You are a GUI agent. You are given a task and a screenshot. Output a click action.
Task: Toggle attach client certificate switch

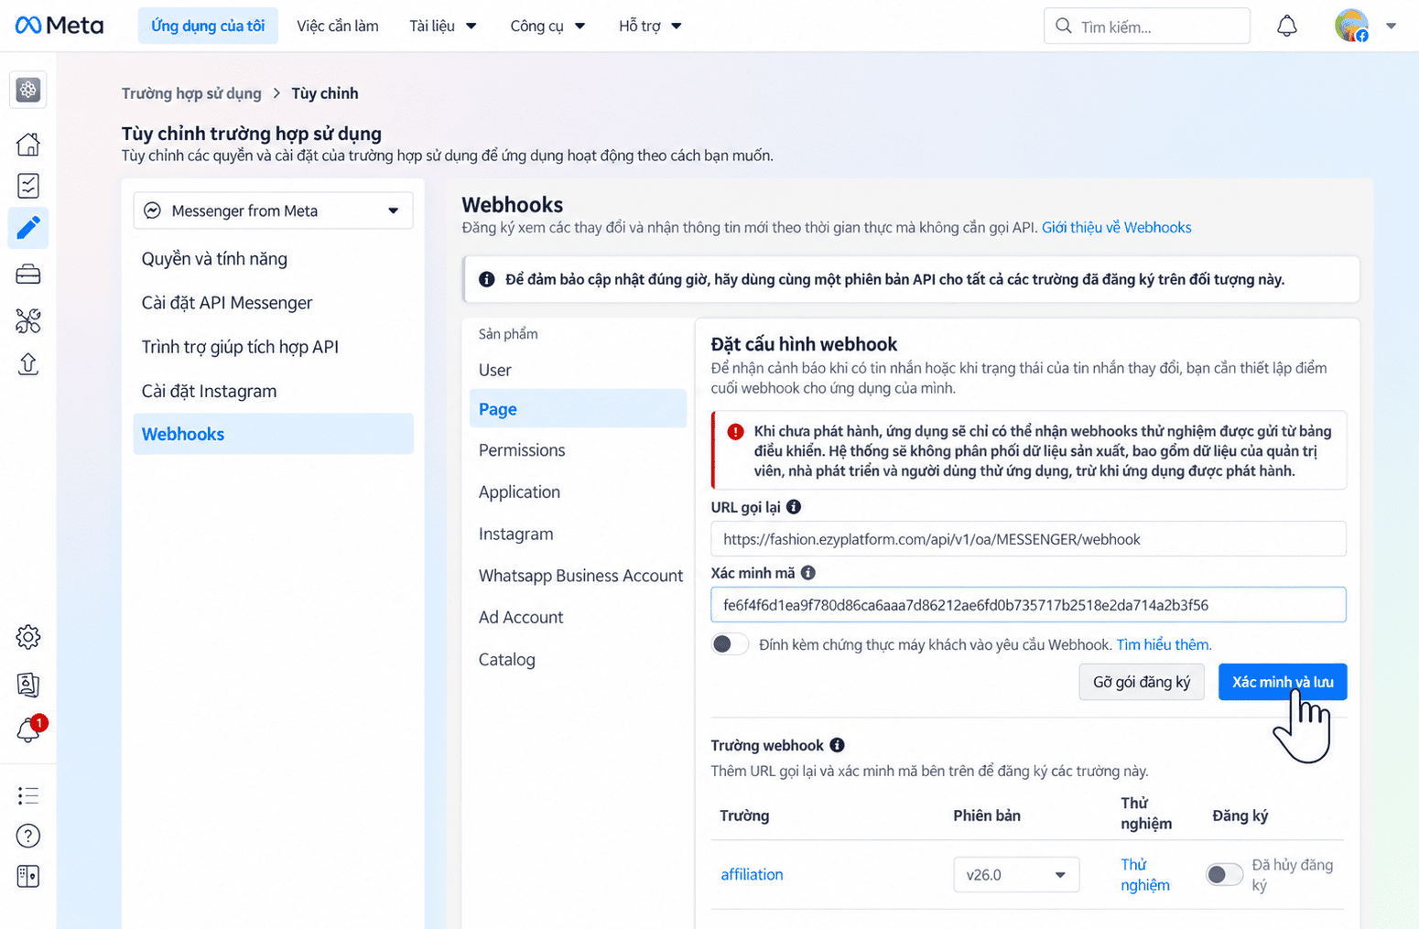730,644
